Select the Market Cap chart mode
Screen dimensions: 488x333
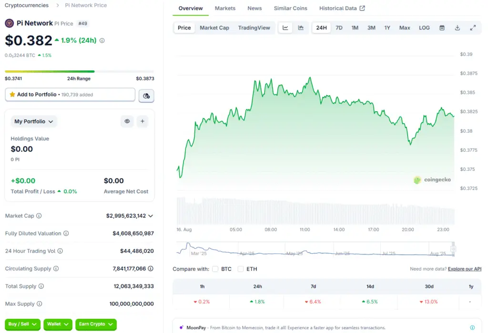click(x=214, y=28)
